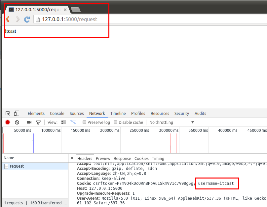Close the request details pane
This screenshot has height=207, width=267.
click(72, 158)
